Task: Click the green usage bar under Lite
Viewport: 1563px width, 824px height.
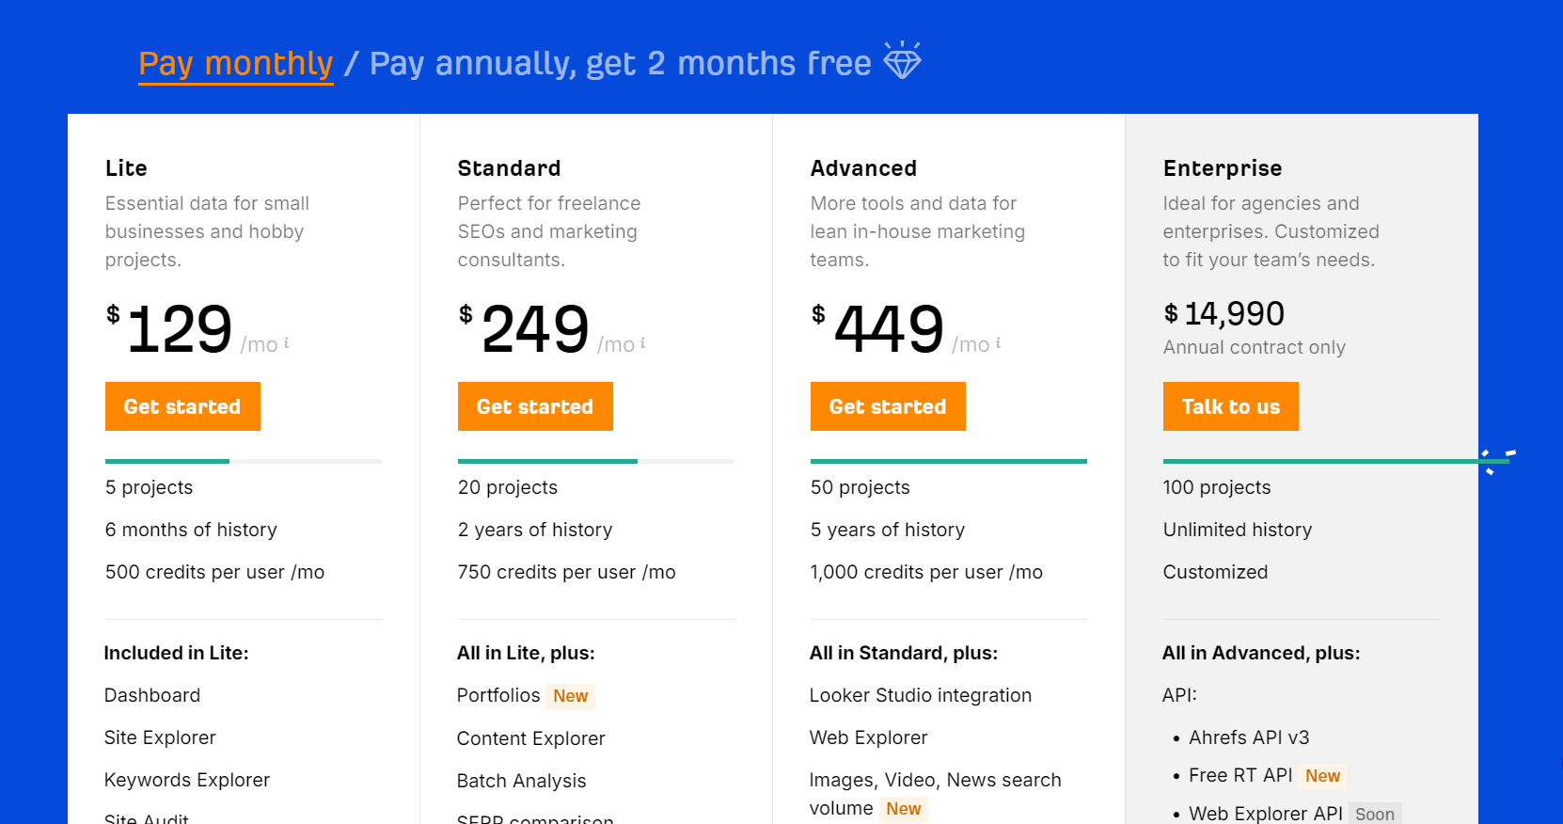Action: click(x=166, y=461)
